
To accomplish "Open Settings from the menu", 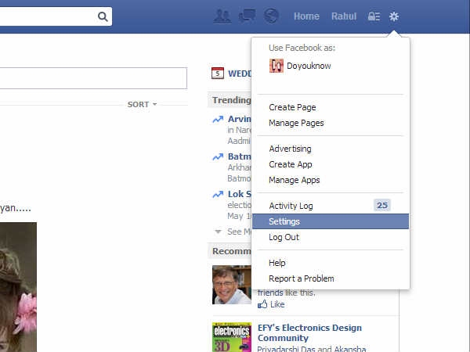I will (331, 221).
